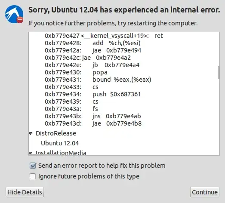This screenshot has height=203, width=225.
Task: Click the add %ch,(%esi) line
Action: [92, 43]
